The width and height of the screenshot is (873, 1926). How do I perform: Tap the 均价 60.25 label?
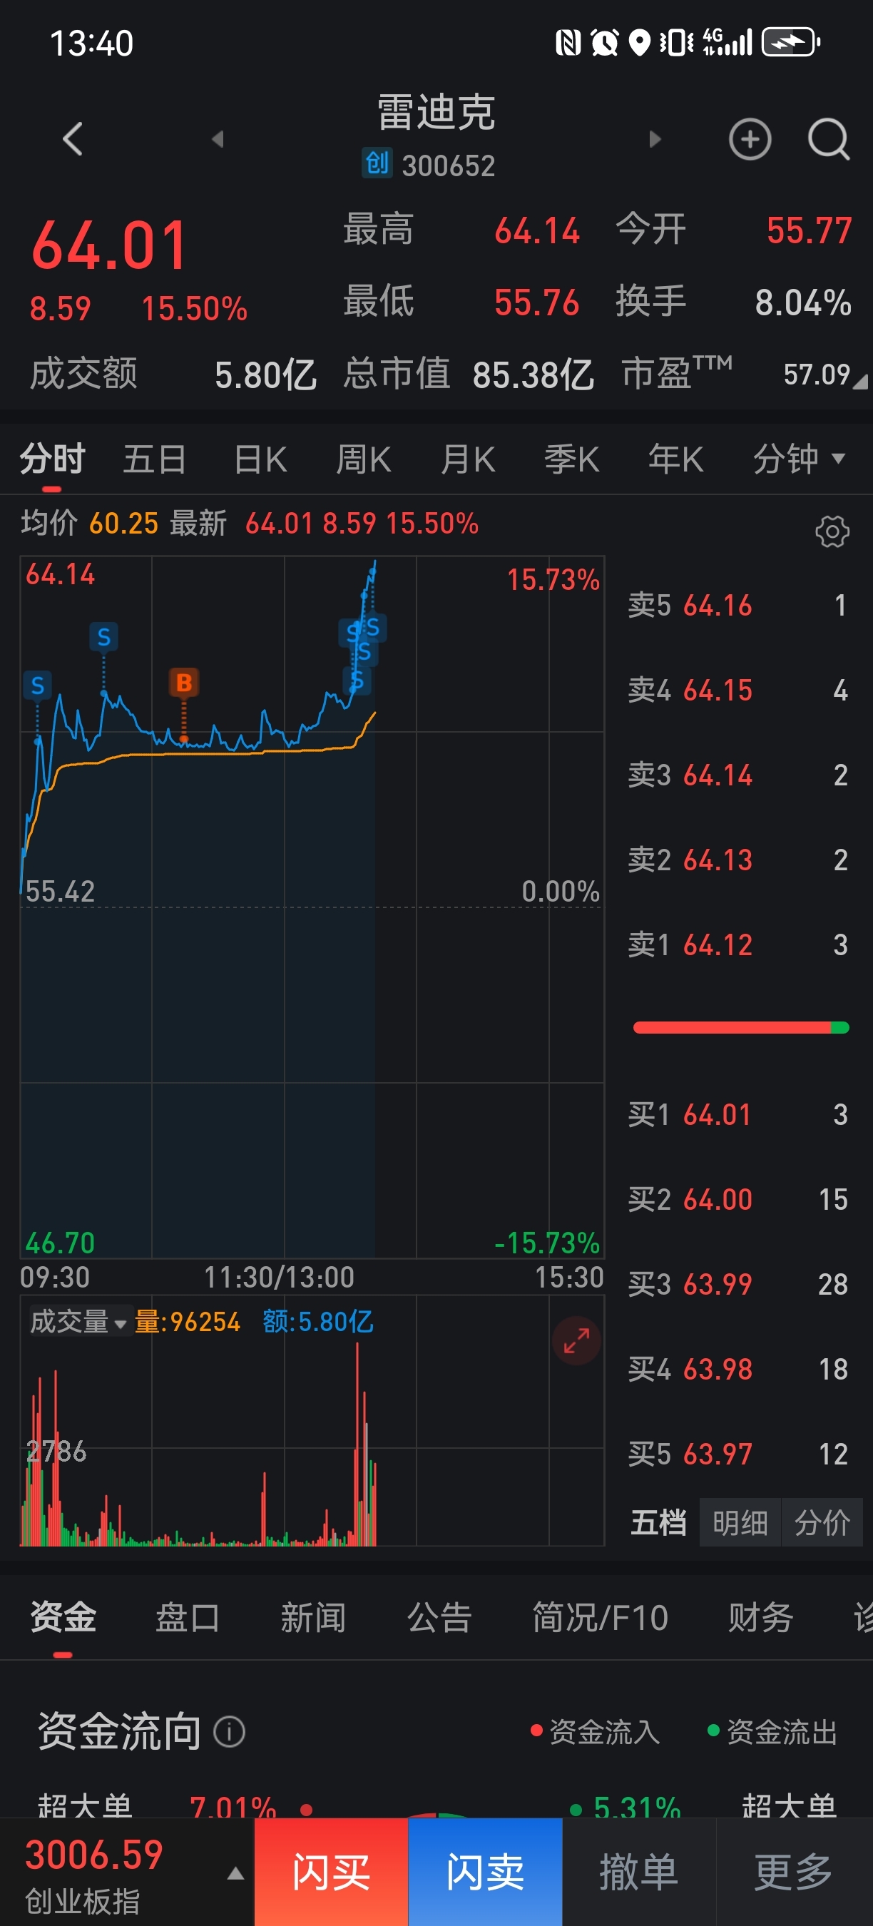(x=89, y=523)
